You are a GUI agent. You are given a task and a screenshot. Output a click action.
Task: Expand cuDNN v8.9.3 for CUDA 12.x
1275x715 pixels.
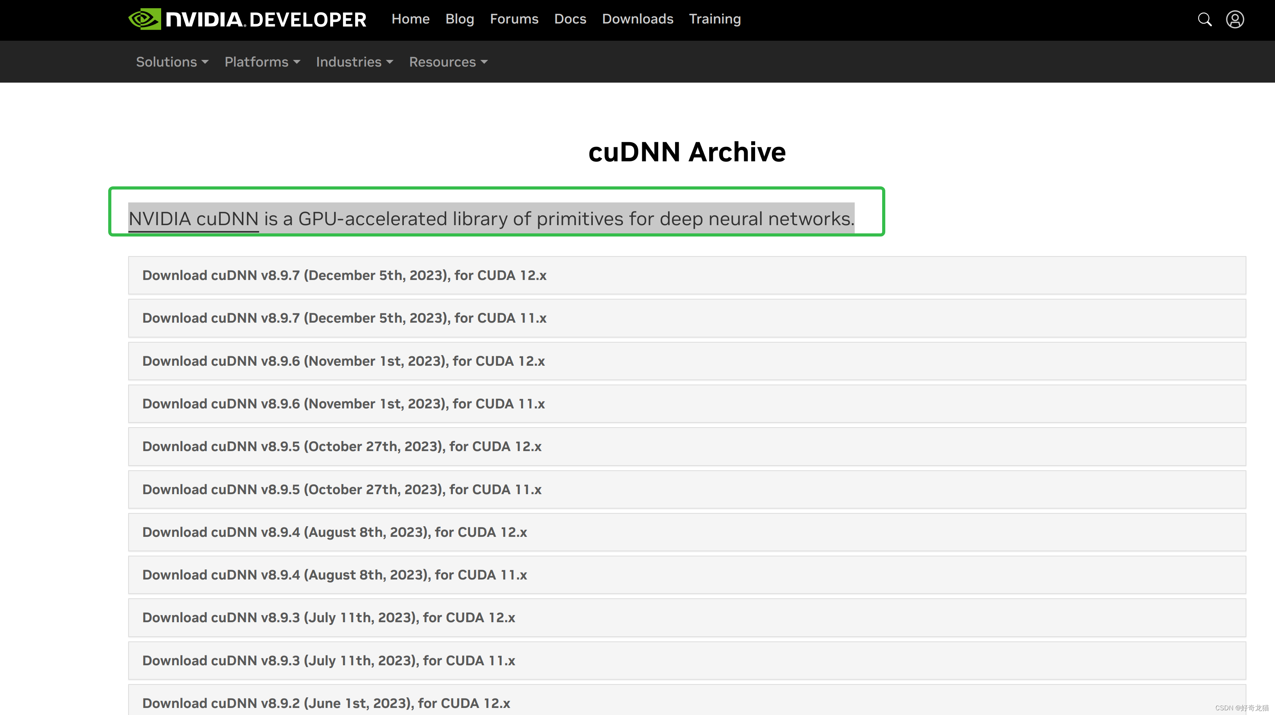point(687,617)
